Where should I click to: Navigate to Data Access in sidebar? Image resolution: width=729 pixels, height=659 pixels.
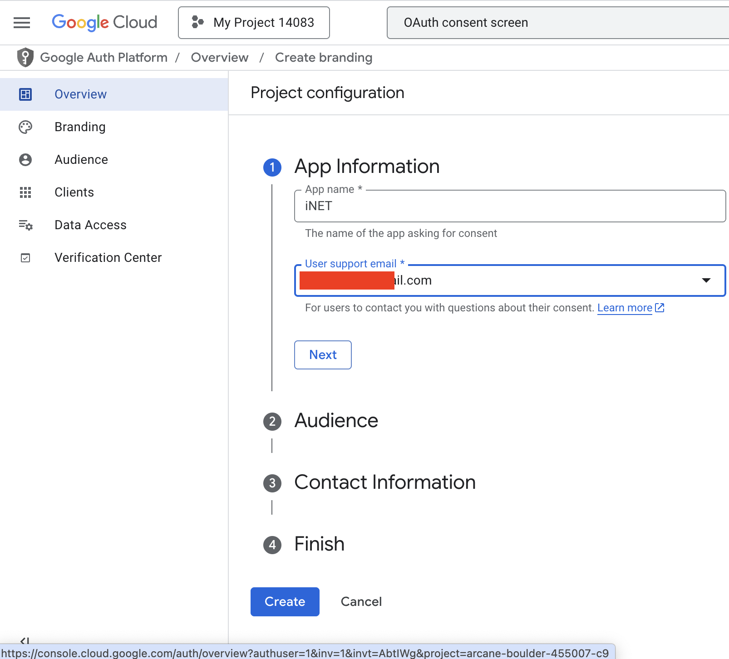114,225
